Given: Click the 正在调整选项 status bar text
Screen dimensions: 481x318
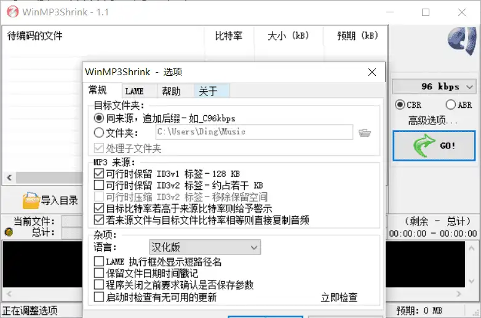Looking at the screenshot, I should [x=30, y=311].
